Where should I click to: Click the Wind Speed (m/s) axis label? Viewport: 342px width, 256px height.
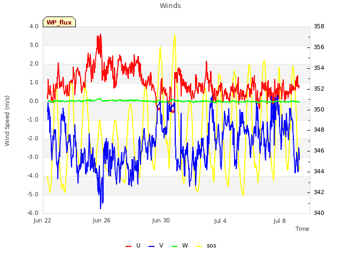7,121
